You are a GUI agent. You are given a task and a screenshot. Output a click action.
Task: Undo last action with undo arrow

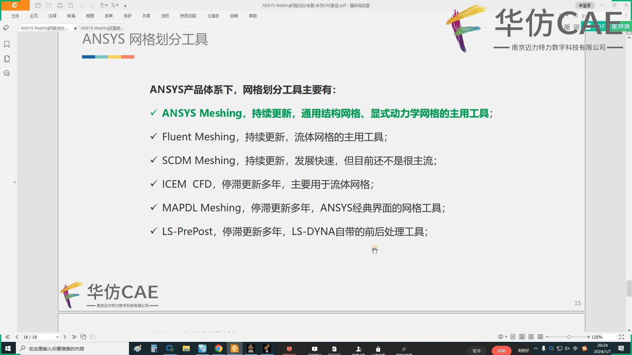[82, 5]
